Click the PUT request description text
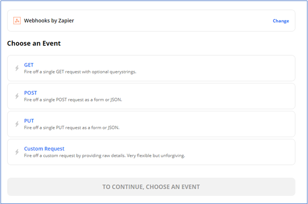 (x=72, y=128)
